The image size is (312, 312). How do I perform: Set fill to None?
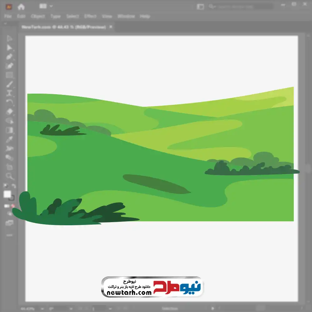[x=13, y=206]
